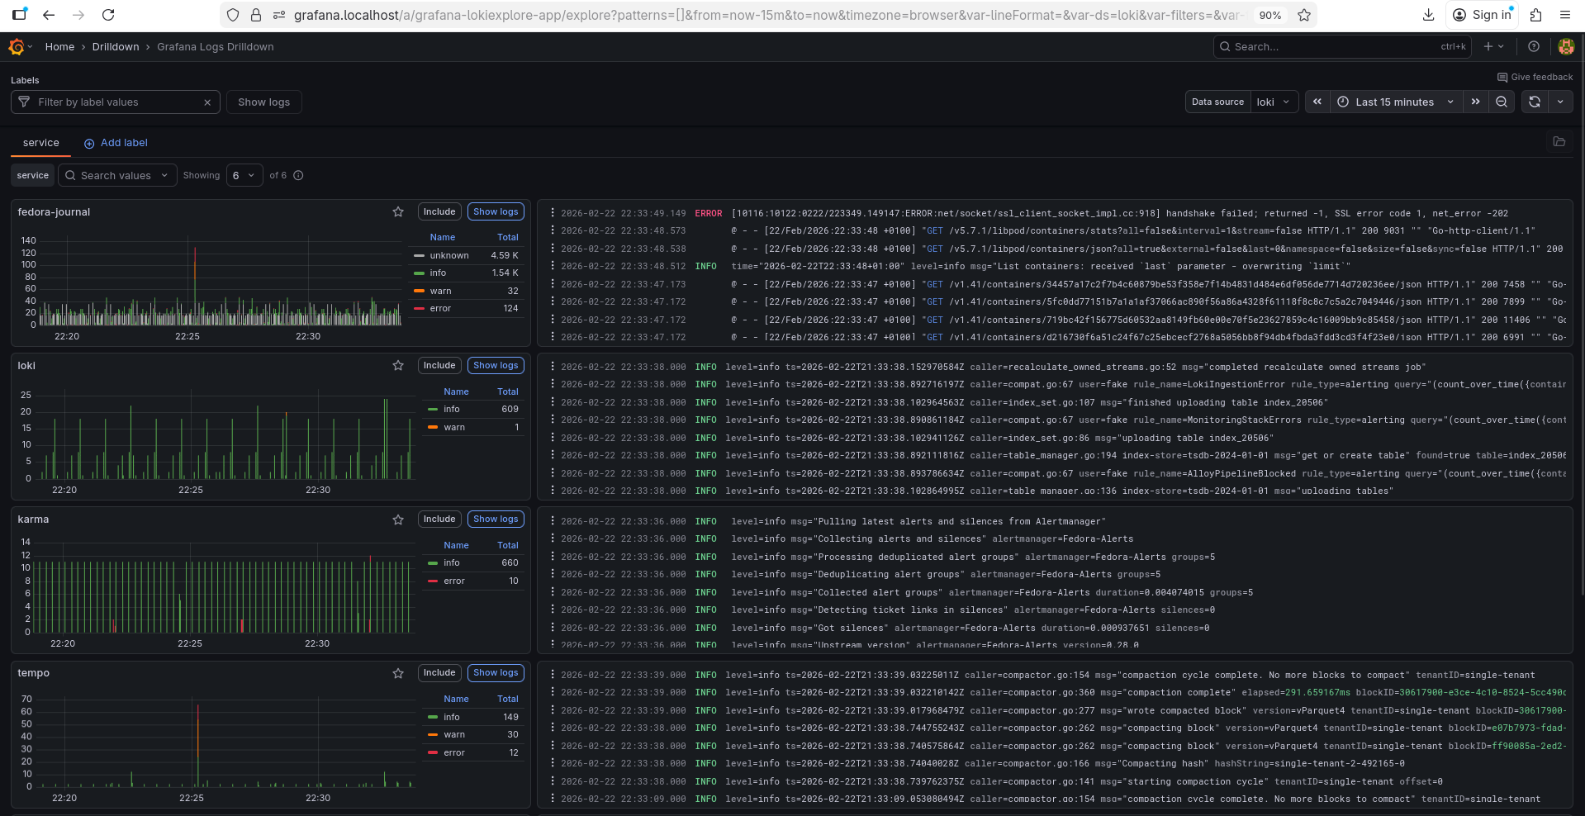This screenshot has width=1585, height=816.
Task: Open the loki data source dropdown
Action: 1274,102
